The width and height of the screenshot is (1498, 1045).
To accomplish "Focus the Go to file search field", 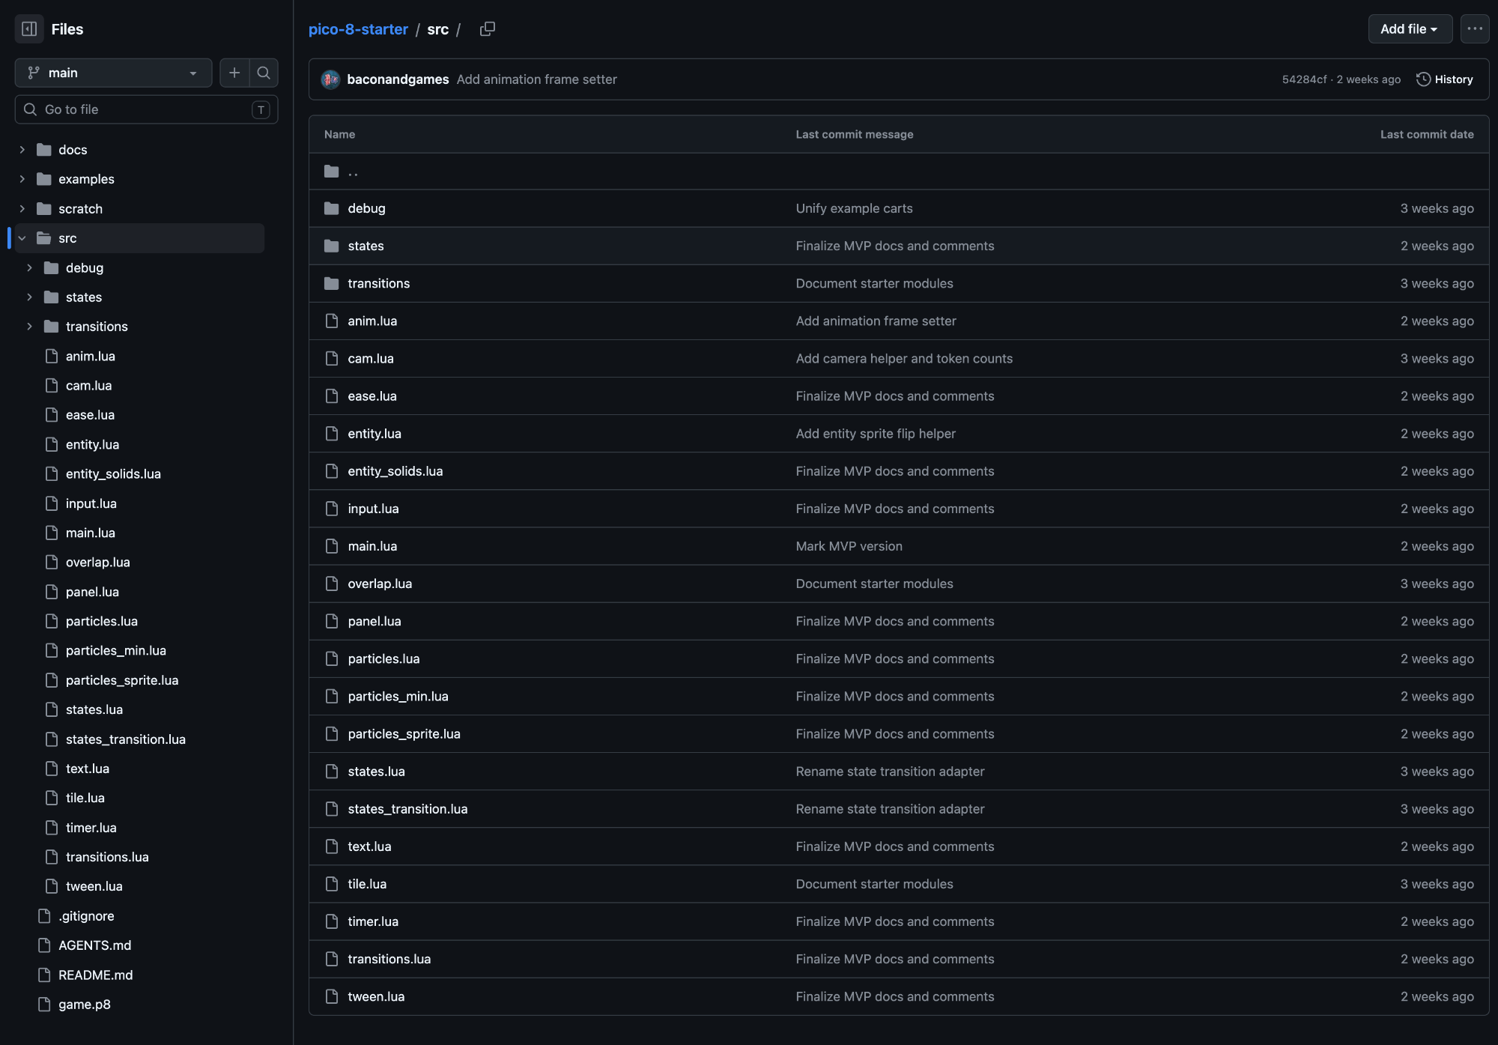I will pyautogui.click(x=146, y=109).
